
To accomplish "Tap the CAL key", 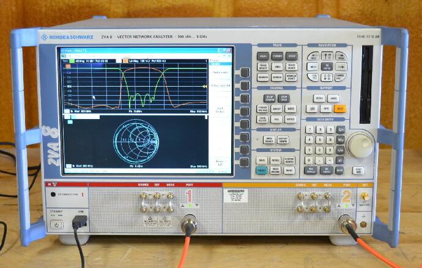I will 276,119.
